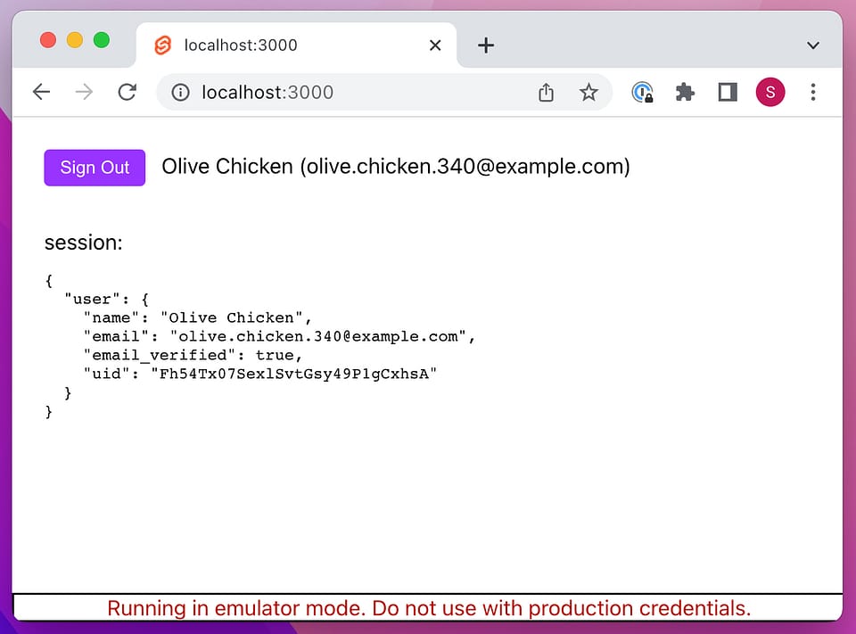Viewport: 856px width, 634px height.
Task: Toggle the browser side panel
Action: [x=728, y=92]
